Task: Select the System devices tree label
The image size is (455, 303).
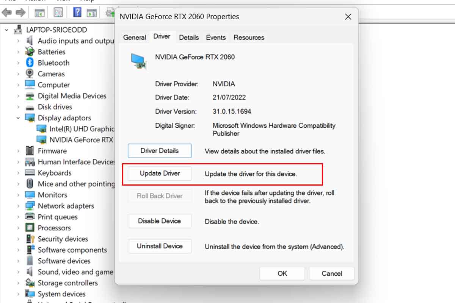Action: point(61,294)
